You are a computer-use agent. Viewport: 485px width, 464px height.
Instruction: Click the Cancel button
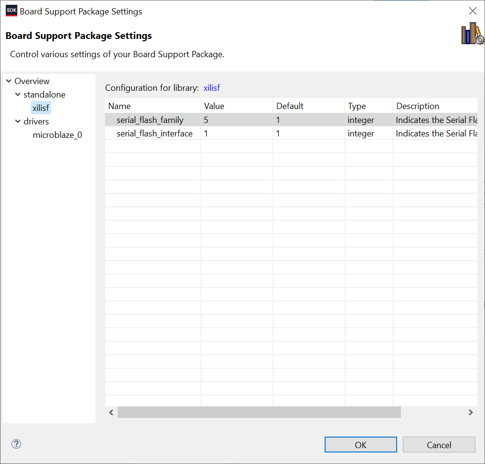439,444
